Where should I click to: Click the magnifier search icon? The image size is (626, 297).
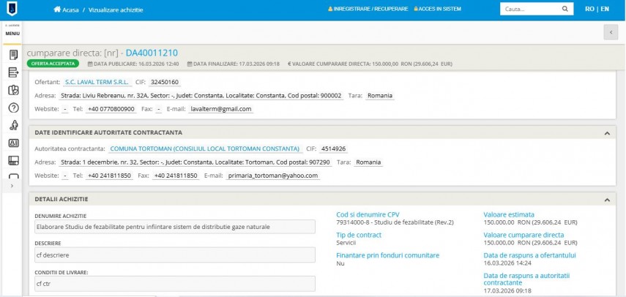pyautogui.click(x=564, y=10)
